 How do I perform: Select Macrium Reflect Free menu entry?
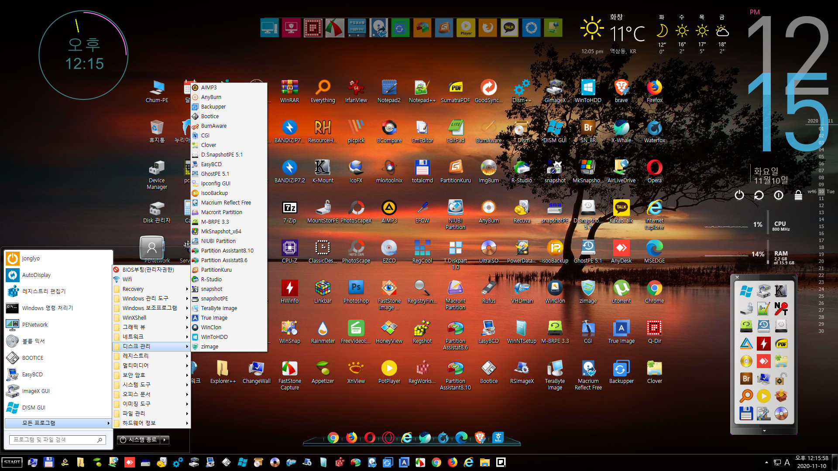pyautogui.click(x=229, y=202)
